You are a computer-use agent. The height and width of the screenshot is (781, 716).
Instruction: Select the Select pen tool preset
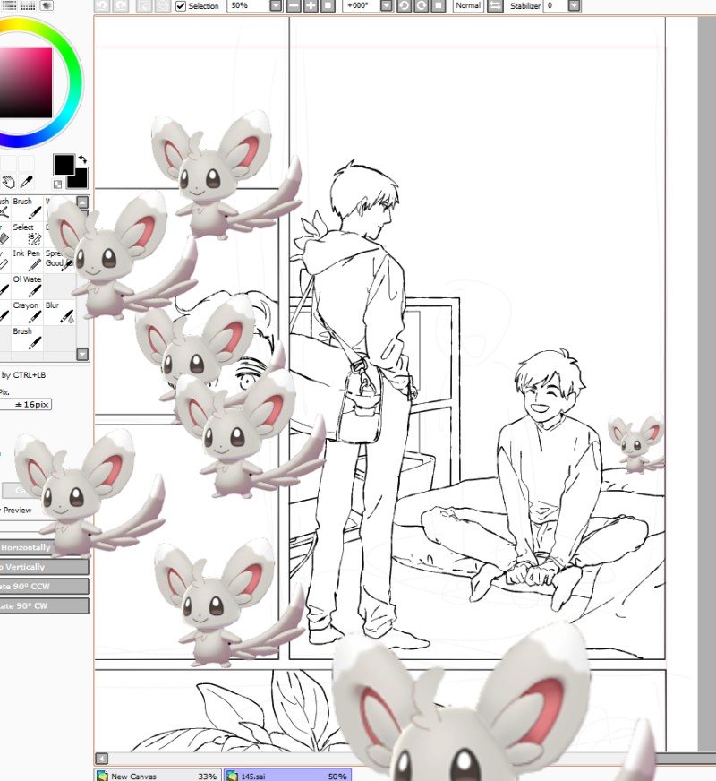(x=28, y=234)
